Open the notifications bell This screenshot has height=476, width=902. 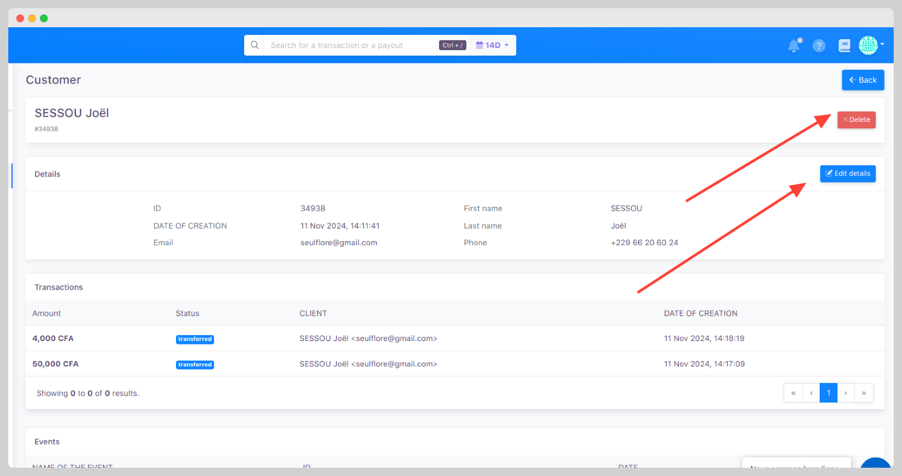point(794,45)
